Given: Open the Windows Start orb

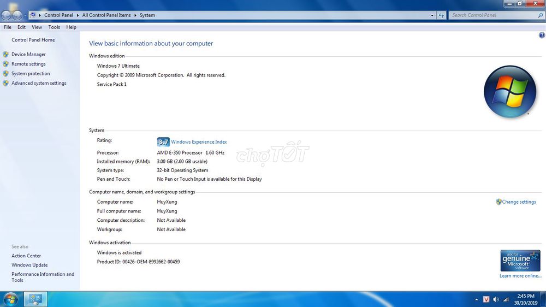Looking at the screenshot, I should (x=10, y=299).
